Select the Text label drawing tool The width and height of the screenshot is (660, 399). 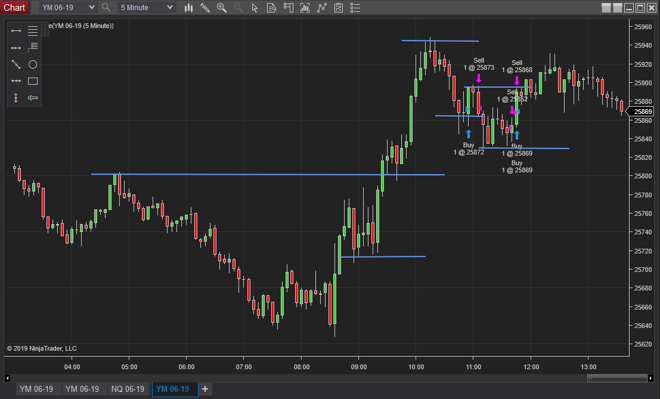point(33,98)
